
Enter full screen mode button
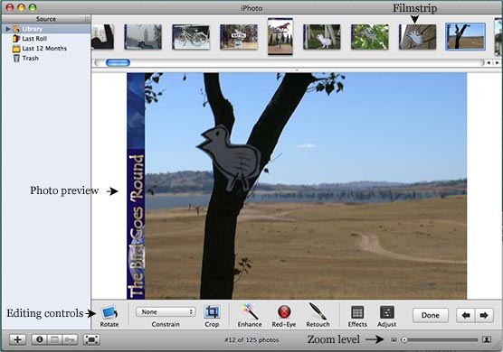pyautogui.click(x=91, y=340)
